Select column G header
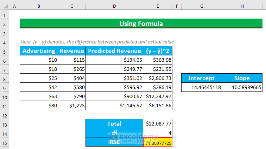This screenshot has width=266, height=149. pos(202,7)
